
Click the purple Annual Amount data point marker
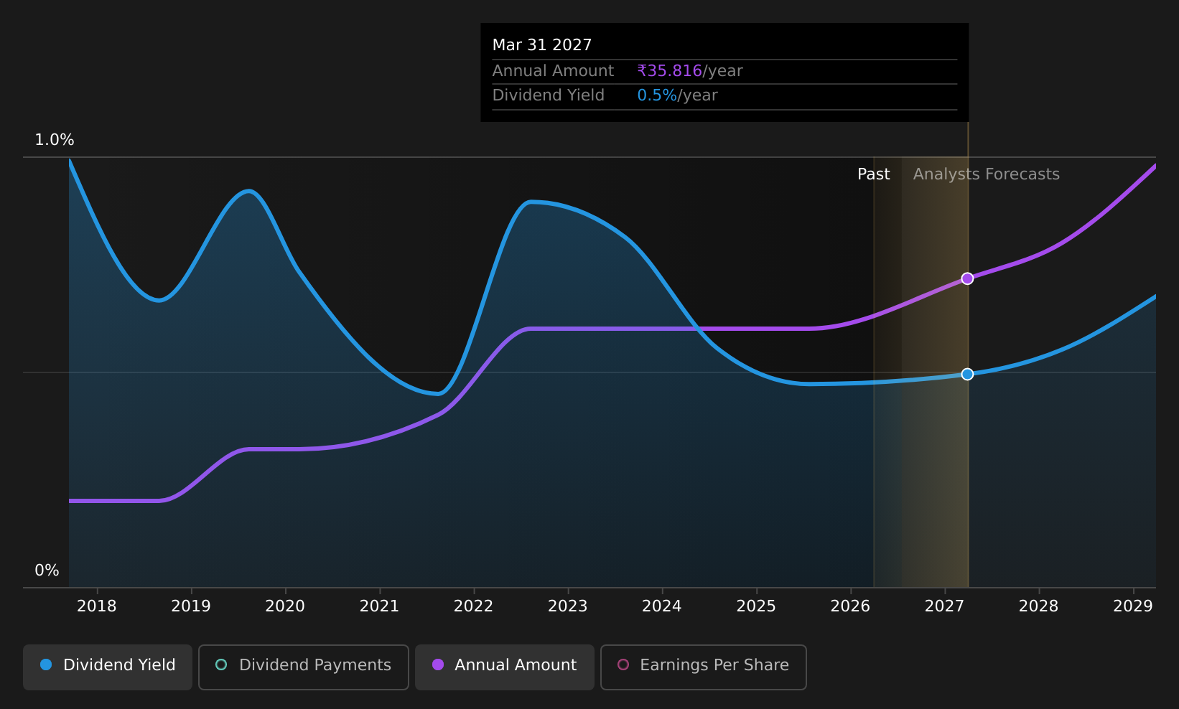tap(967, 278)
